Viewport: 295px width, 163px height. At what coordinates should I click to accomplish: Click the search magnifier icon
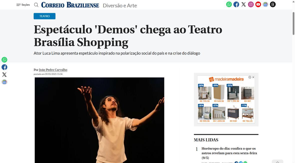click(x=36, y=5)
